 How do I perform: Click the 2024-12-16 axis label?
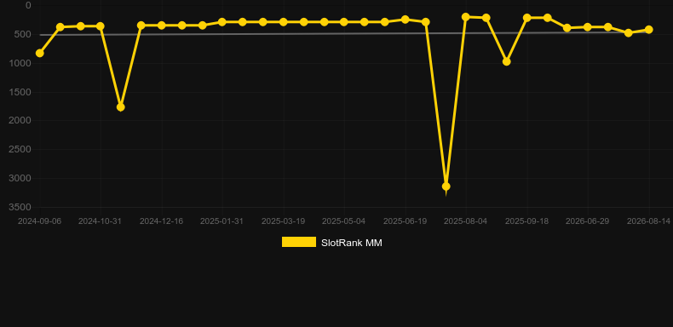[161, 221]
